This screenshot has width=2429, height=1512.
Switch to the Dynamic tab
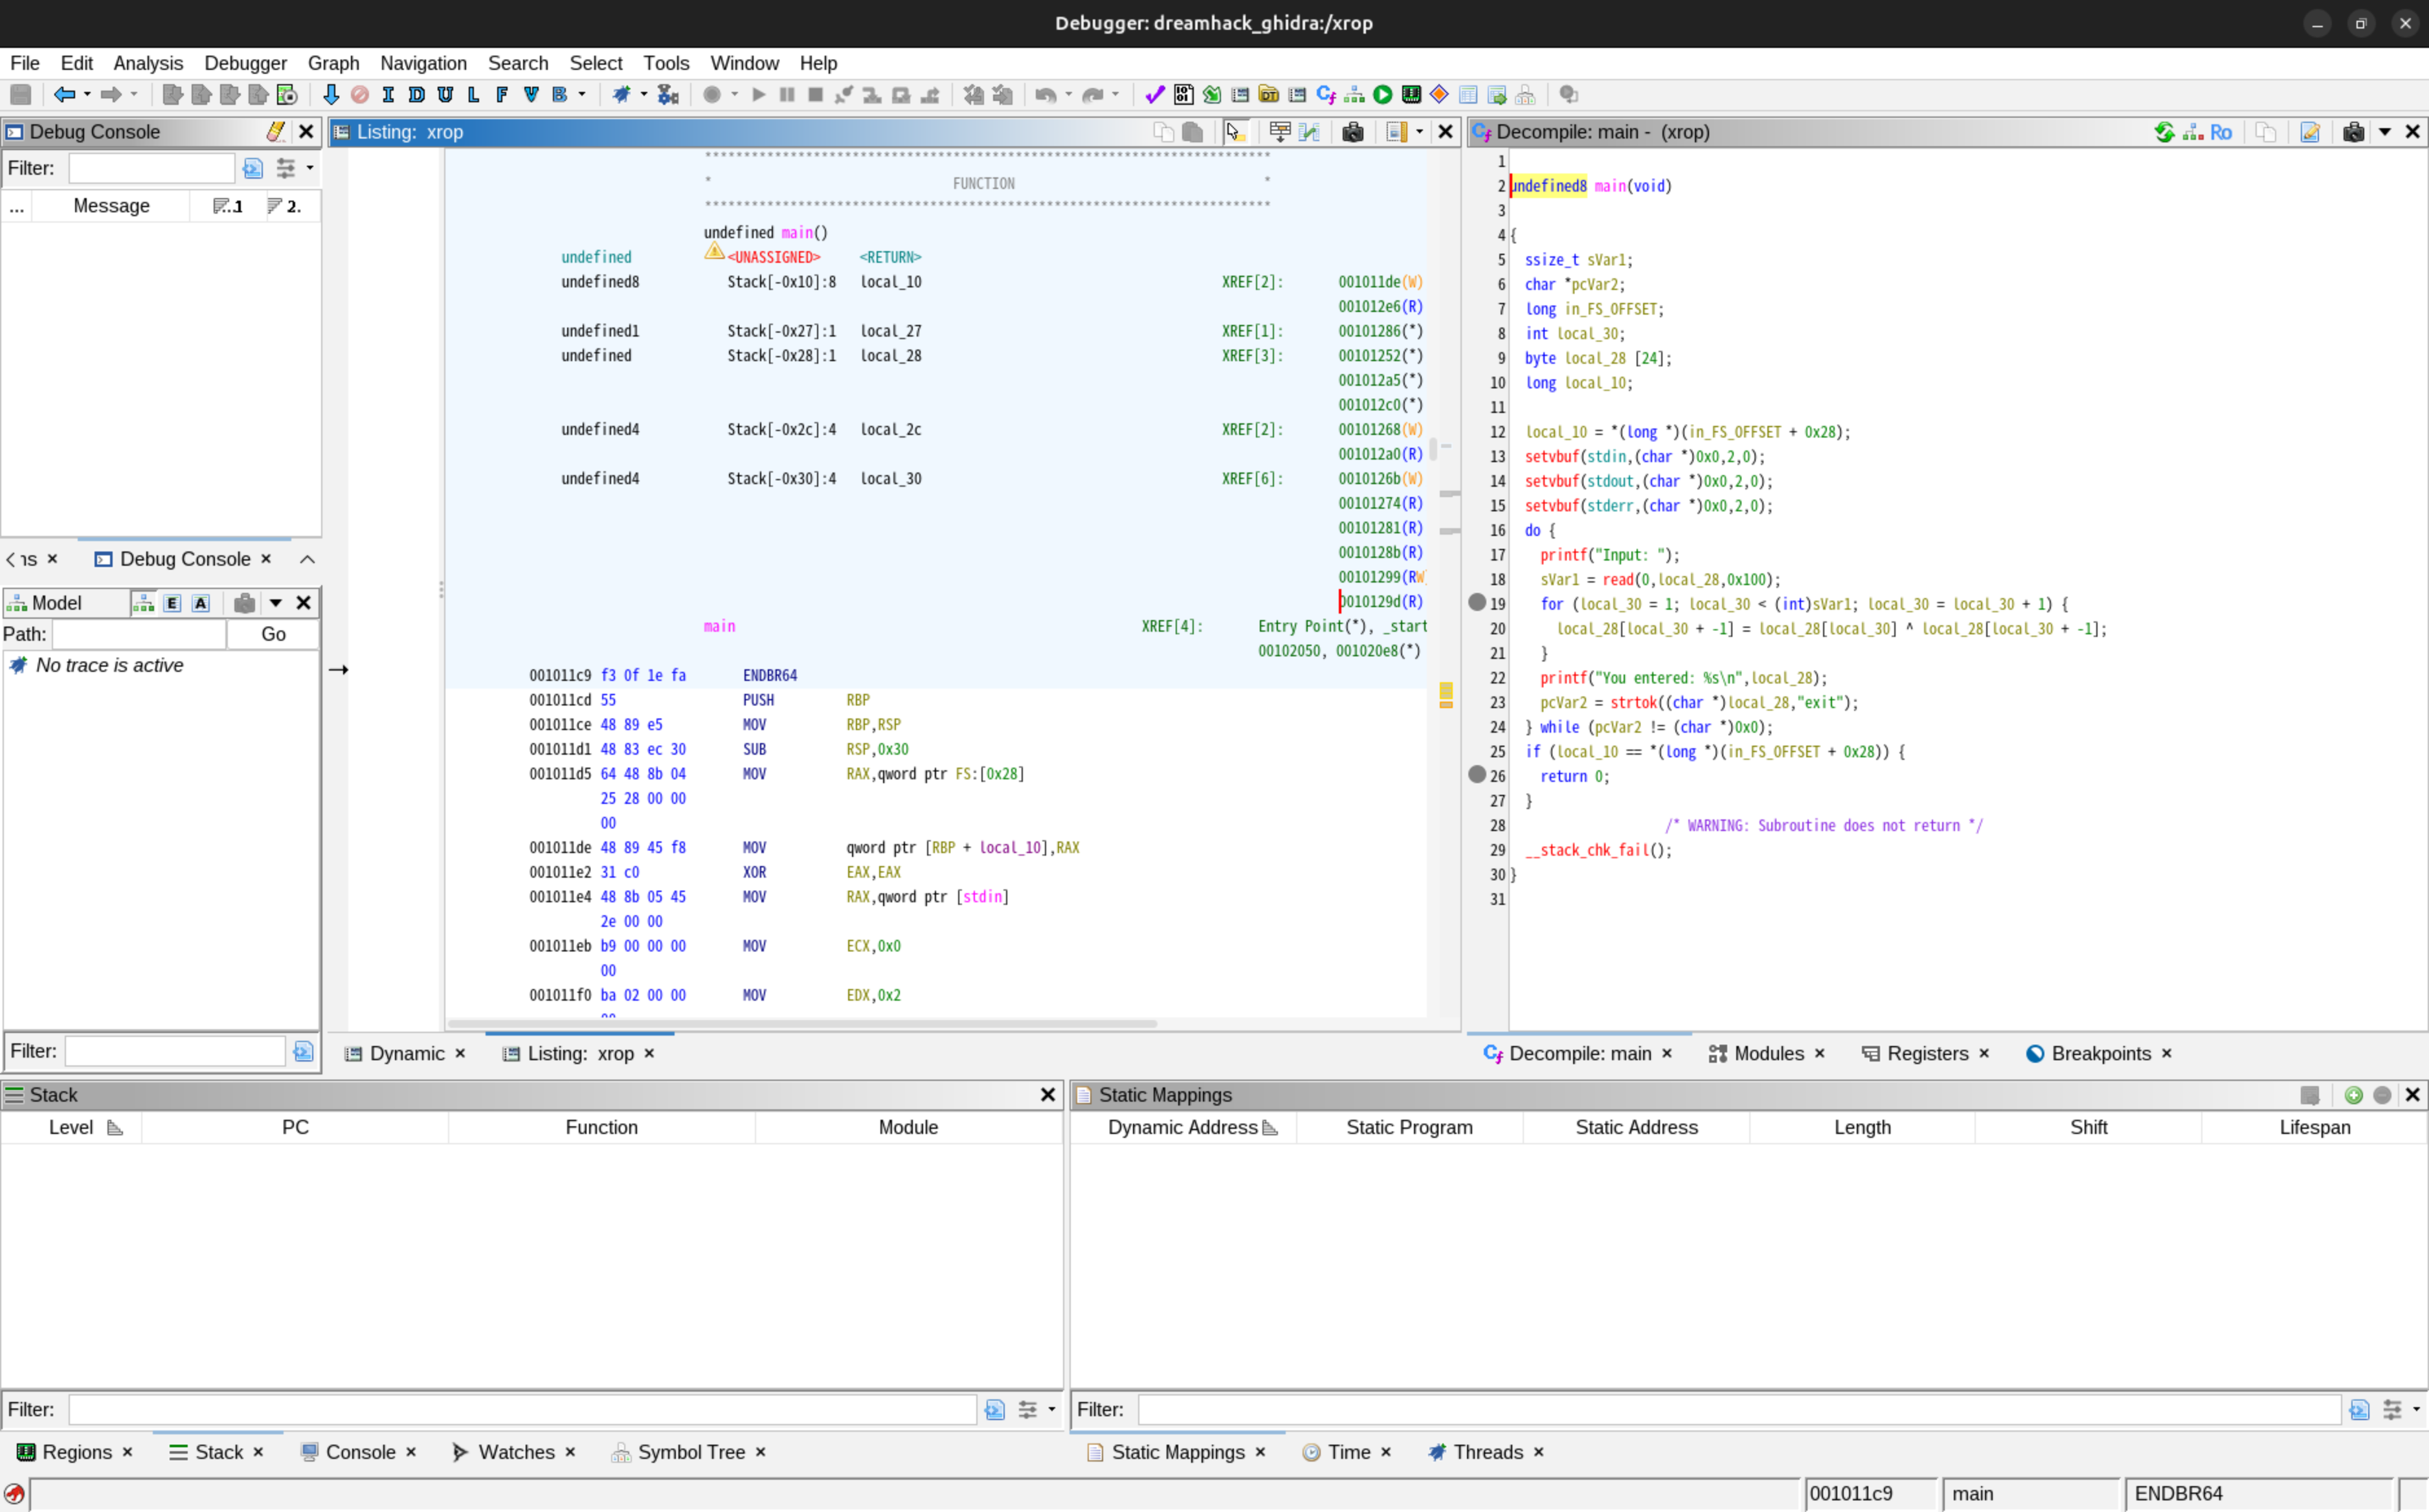pos(406,1053)
